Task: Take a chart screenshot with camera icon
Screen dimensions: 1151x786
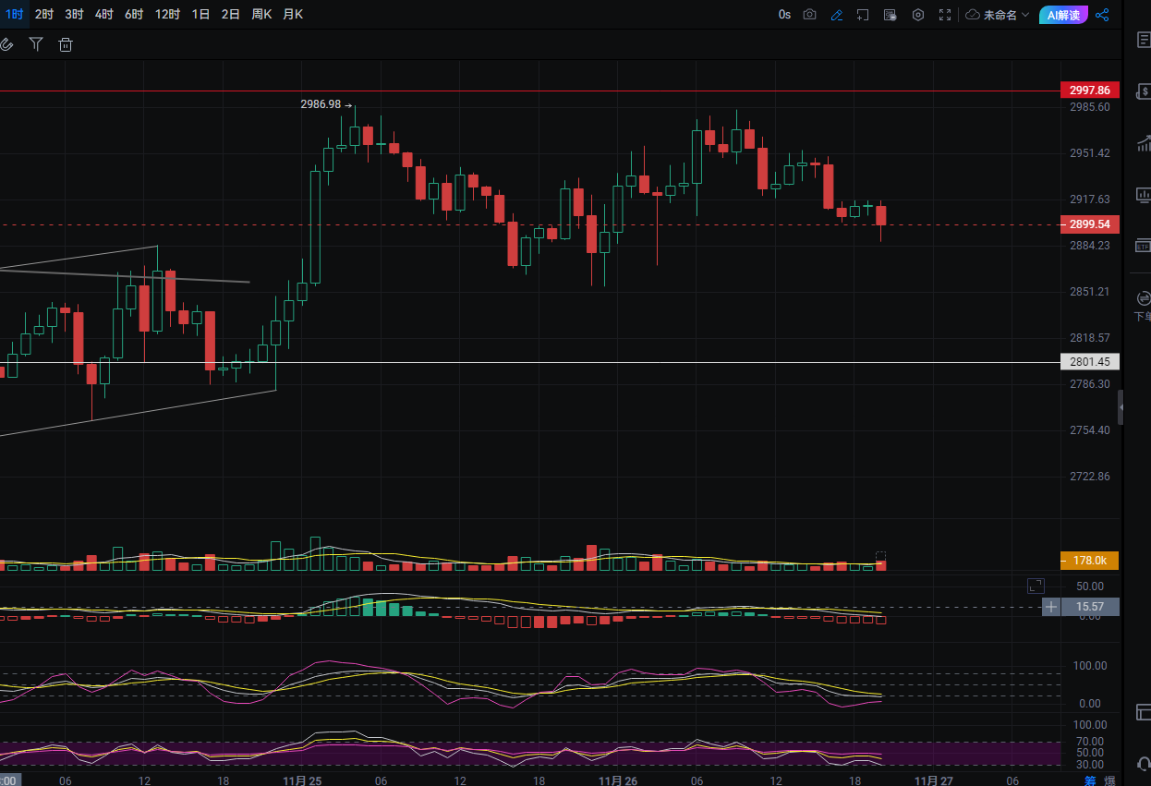Action: [809, 15]
